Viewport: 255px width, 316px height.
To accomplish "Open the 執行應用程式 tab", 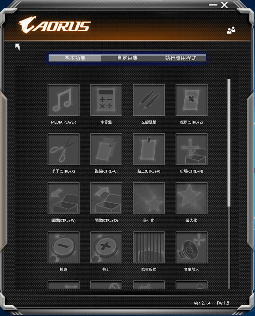I will [x=180, y=58].
